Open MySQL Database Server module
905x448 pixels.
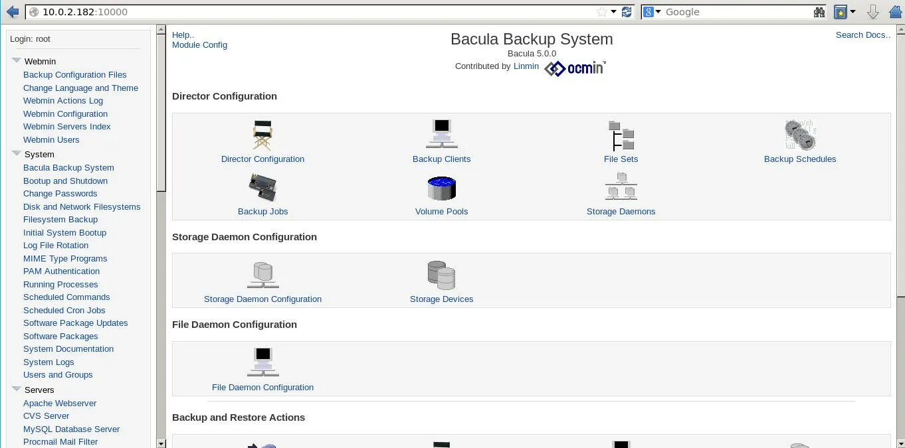[x=71, y=429]
